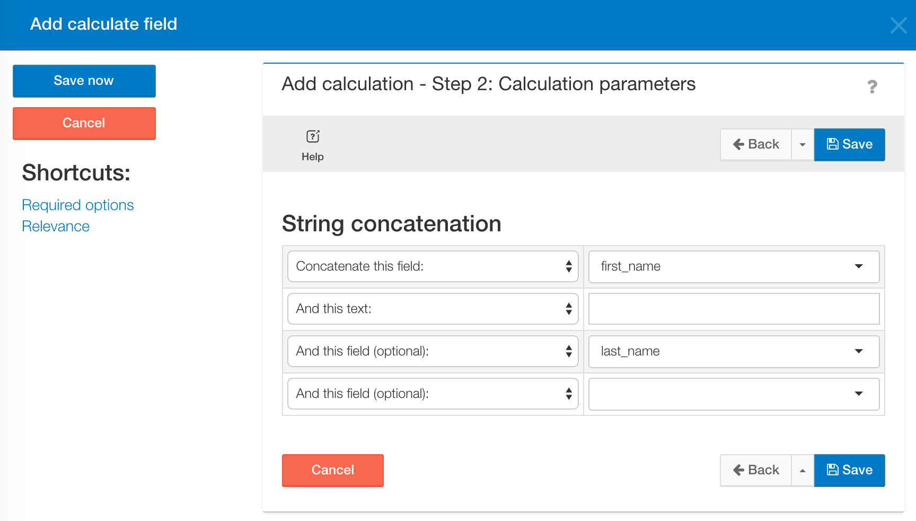The width and height of the screenshot is (916, 521).
Task: Open the type selector beside last_name
Action: 433,351
